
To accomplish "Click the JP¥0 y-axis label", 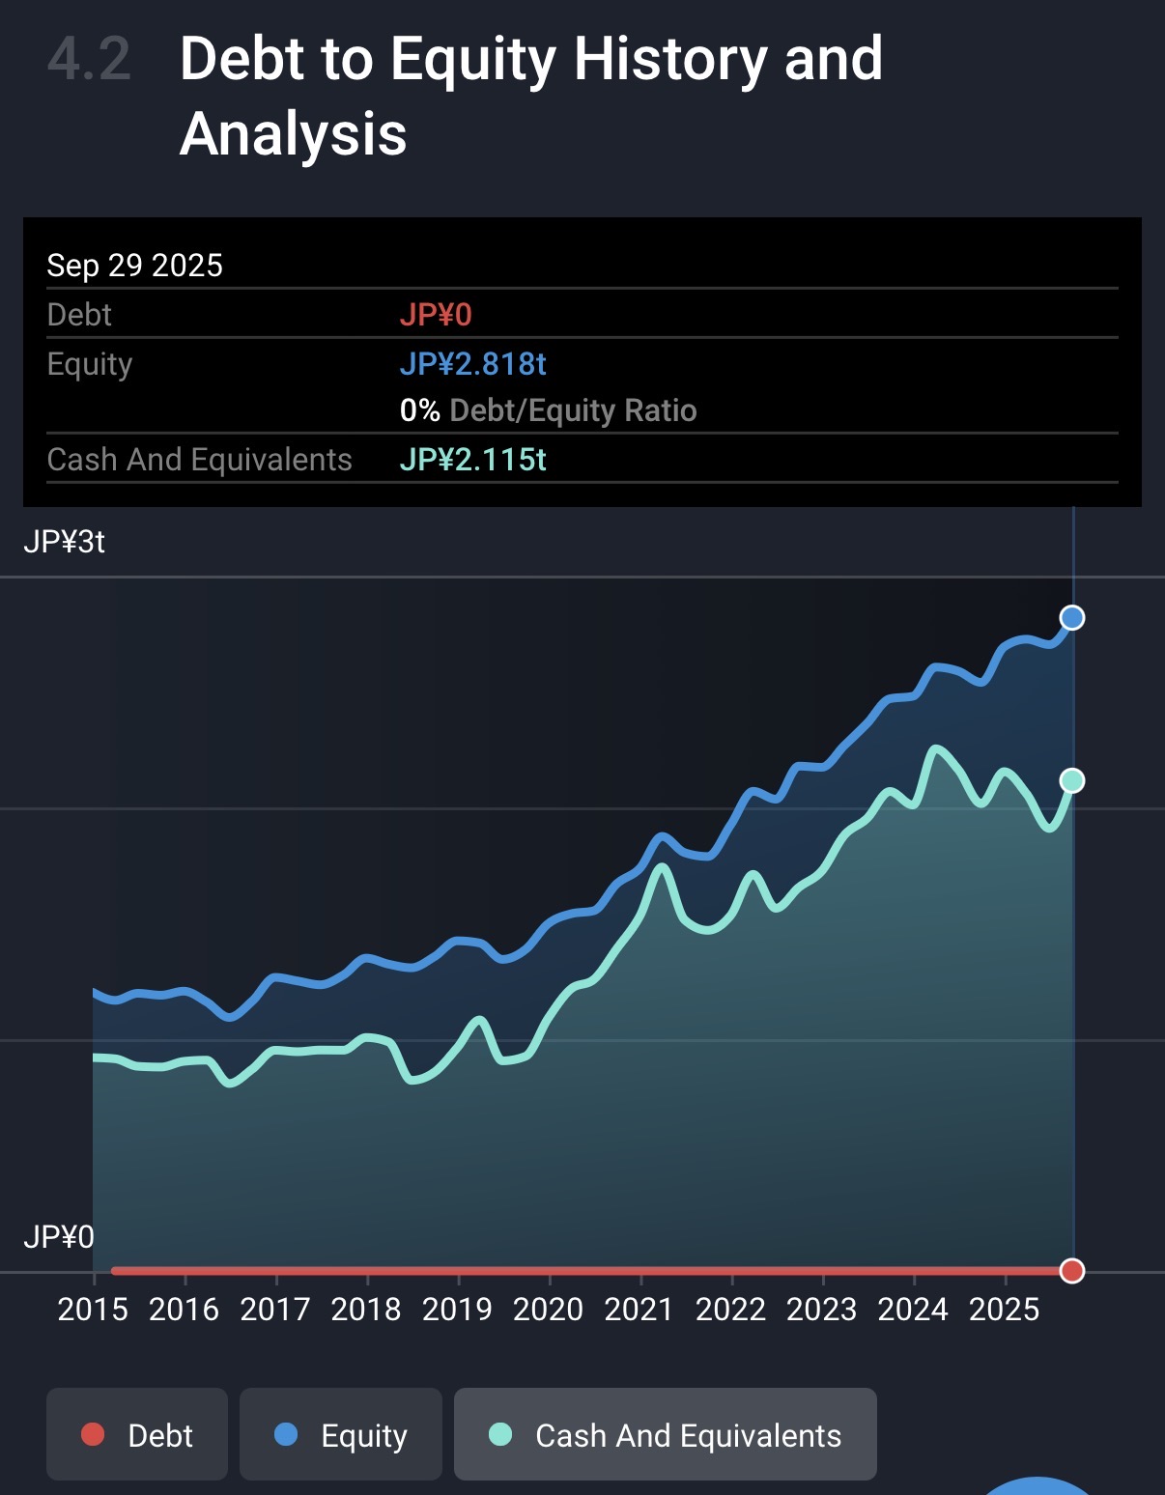I will tap(59, 1237).
